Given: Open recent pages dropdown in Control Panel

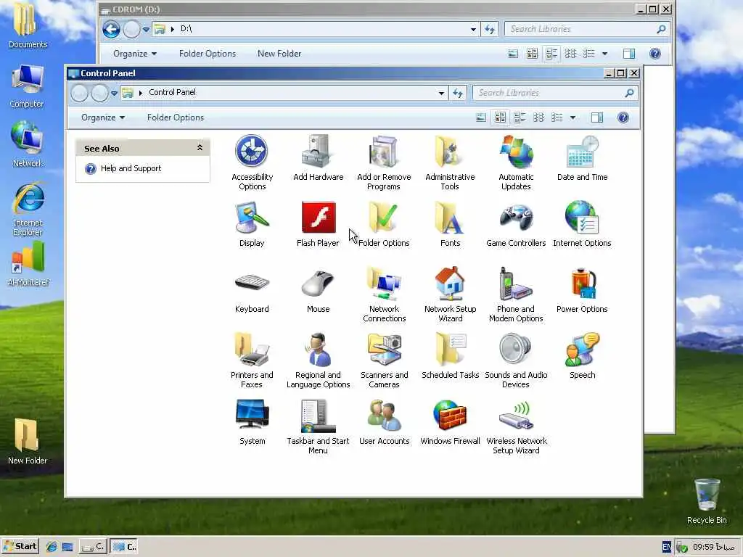Looking at the screenshot, I should point(114,94).
